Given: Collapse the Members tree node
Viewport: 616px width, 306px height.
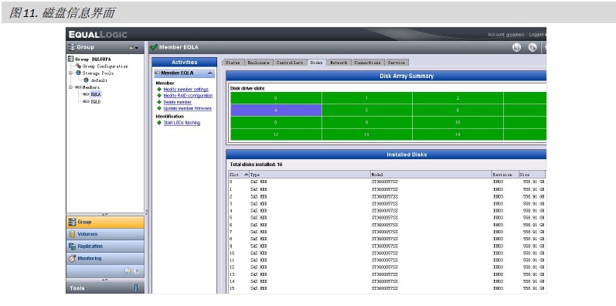Looking at the screenshot, I should (x=71, y=87).
